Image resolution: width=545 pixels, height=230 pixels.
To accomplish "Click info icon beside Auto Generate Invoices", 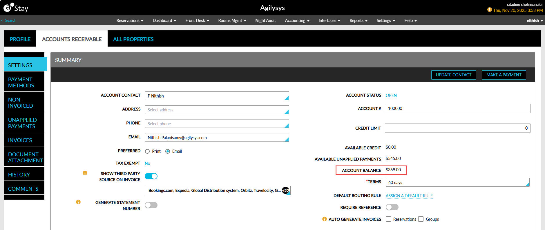I will point(325,219).
